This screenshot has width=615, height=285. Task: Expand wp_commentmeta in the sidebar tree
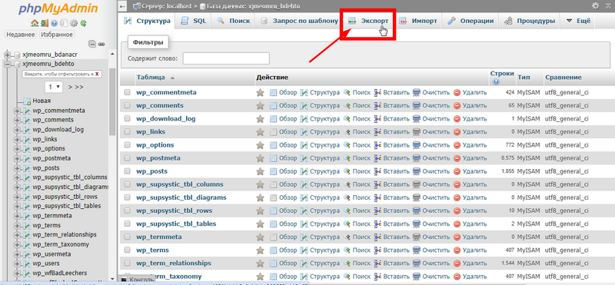[x=17, y=111]
